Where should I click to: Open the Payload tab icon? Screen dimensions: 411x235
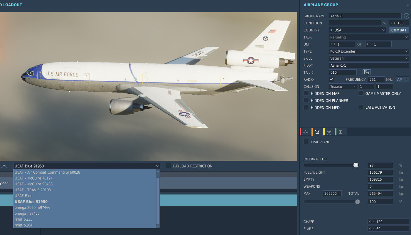click(x=317, y=132)
